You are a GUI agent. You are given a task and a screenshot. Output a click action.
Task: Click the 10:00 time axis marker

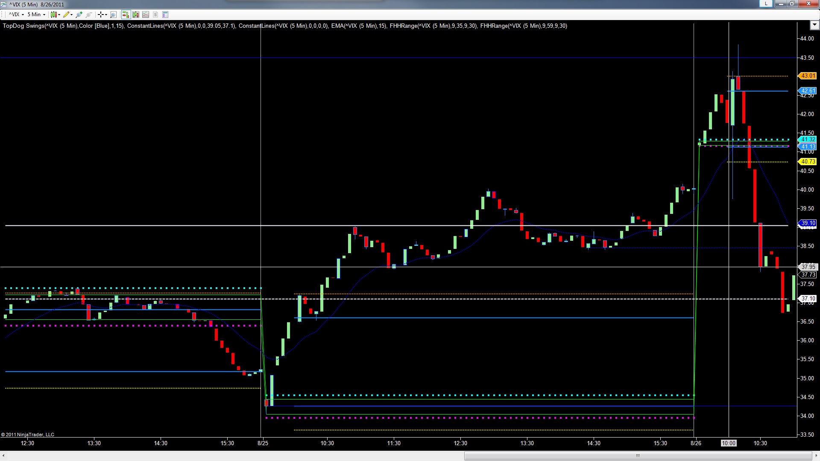pyautogui.click(x=729, y=443)
